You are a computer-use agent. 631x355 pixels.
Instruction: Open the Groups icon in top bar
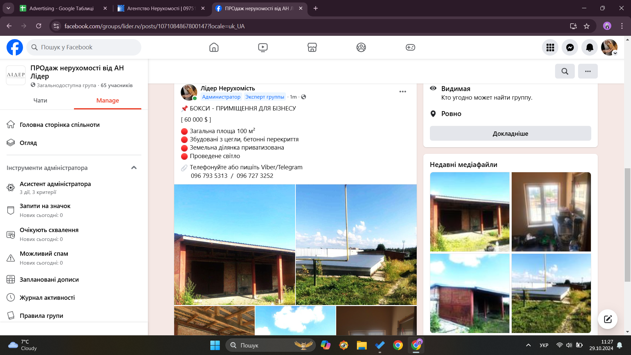click(361, 47)
